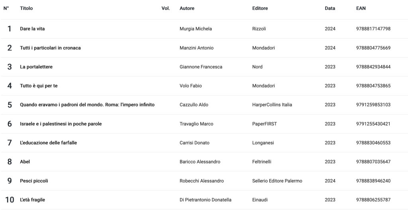Open "Tutti i particolari in cronaca" title
This screenshot has width=408, height=210.
[x=50, y=48]
